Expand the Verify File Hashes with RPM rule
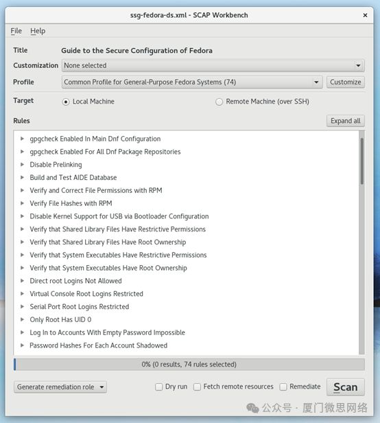The image size is (380, 423). point(23,203)
